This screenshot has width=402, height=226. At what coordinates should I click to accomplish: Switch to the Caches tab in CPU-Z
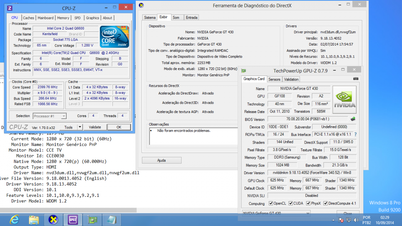pos(28,18)
